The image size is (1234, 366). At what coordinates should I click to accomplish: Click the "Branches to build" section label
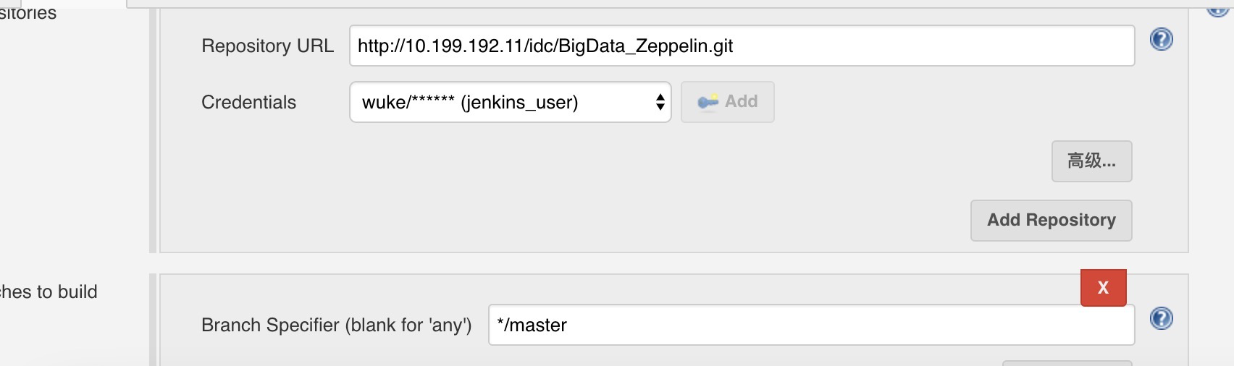point(48,291)
